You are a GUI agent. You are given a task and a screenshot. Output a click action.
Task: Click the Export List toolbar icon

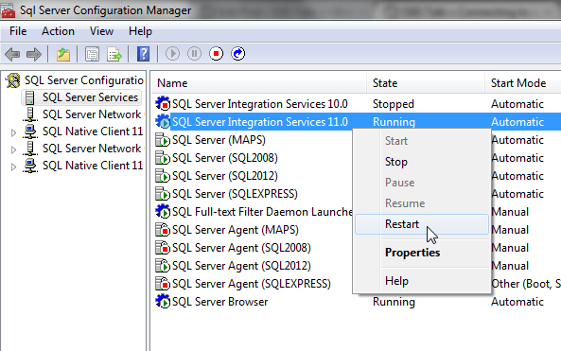tap(114, 54)
